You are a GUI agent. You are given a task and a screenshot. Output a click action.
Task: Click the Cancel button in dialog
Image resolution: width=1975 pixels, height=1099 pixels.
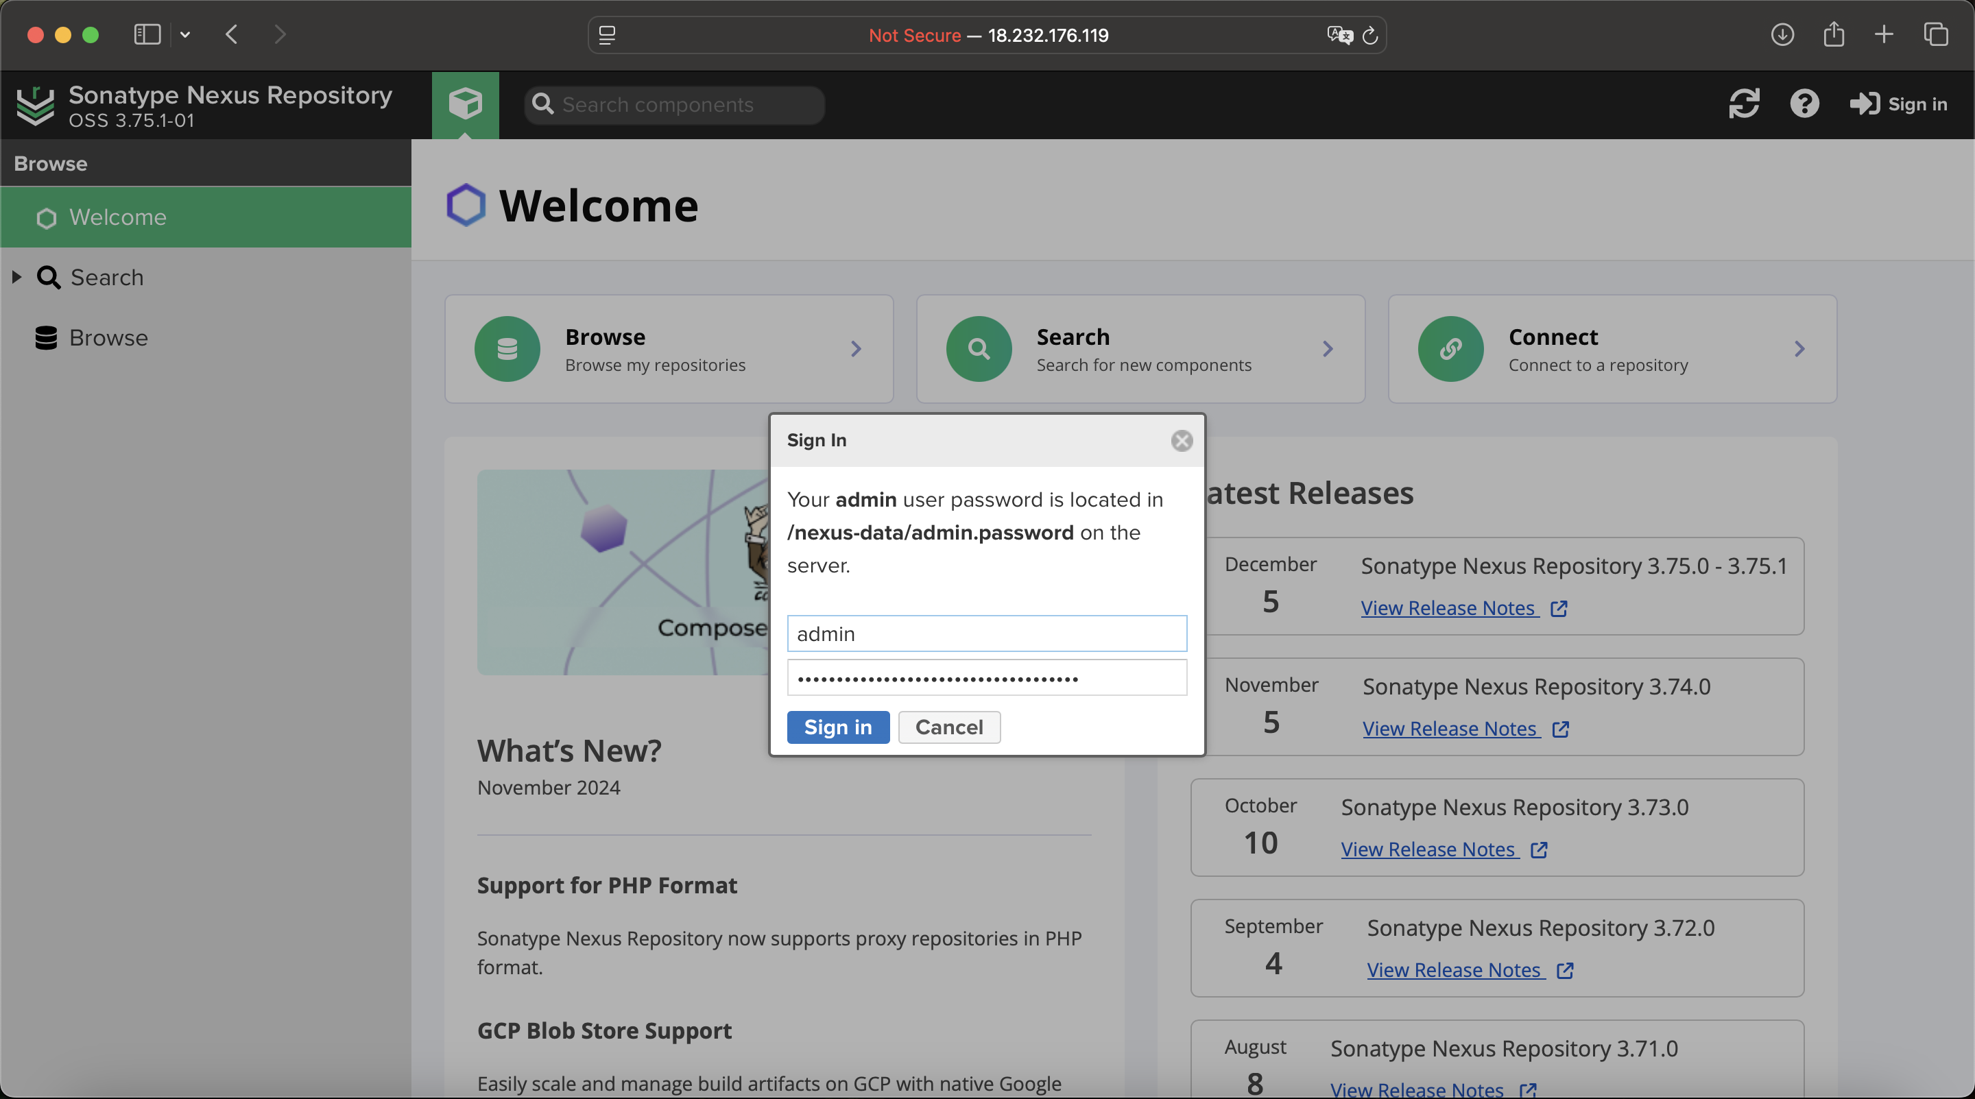948,727
